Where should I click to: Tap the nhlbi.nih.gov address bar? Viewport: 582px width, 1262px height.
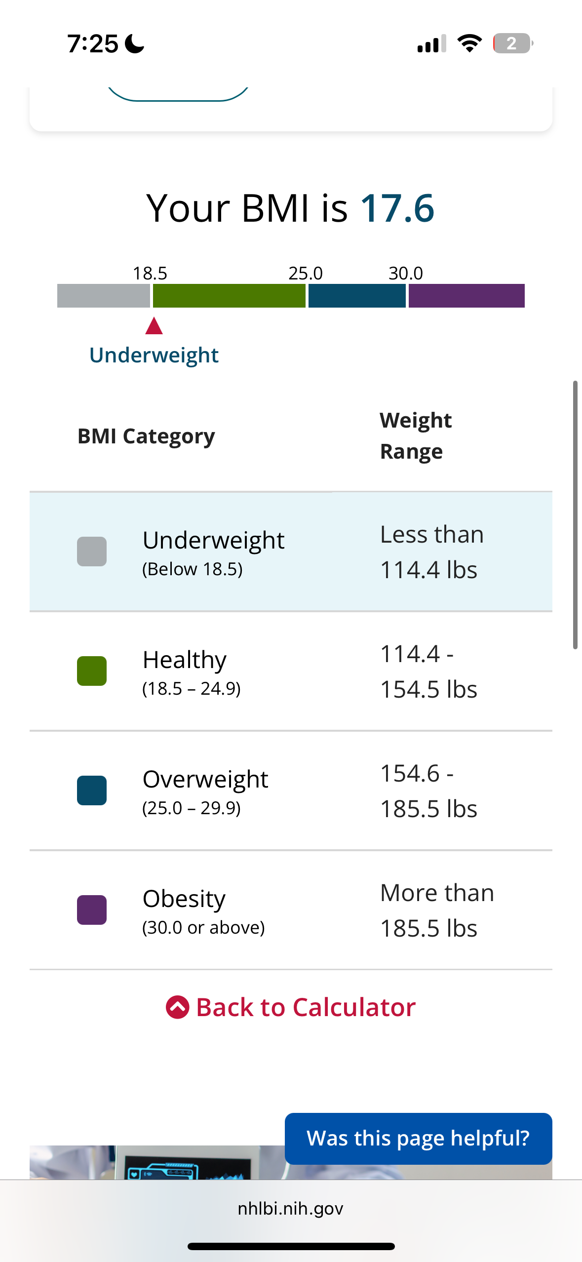click(x=291, y=1208)
